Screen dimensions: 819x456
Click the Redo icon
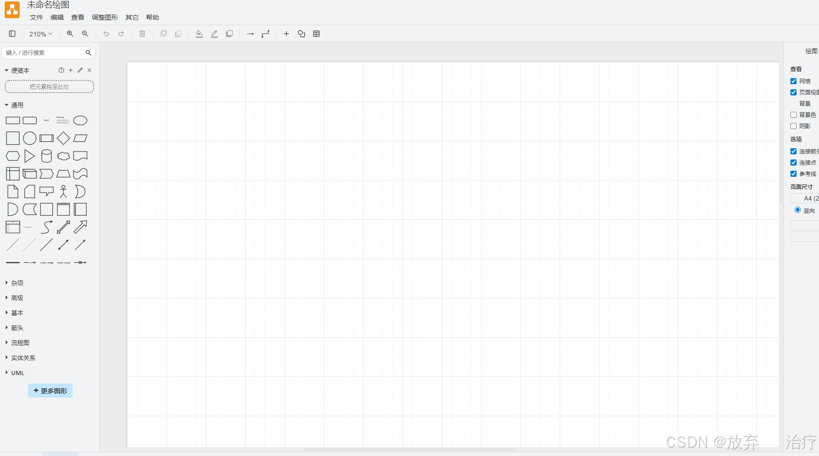(x=121, y=34)
